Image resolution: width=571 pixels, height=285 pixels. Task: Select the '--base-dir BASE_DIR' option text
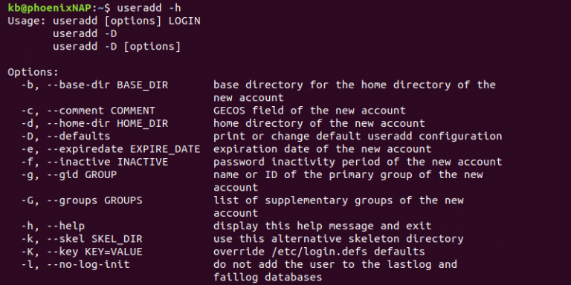(108, 85)
